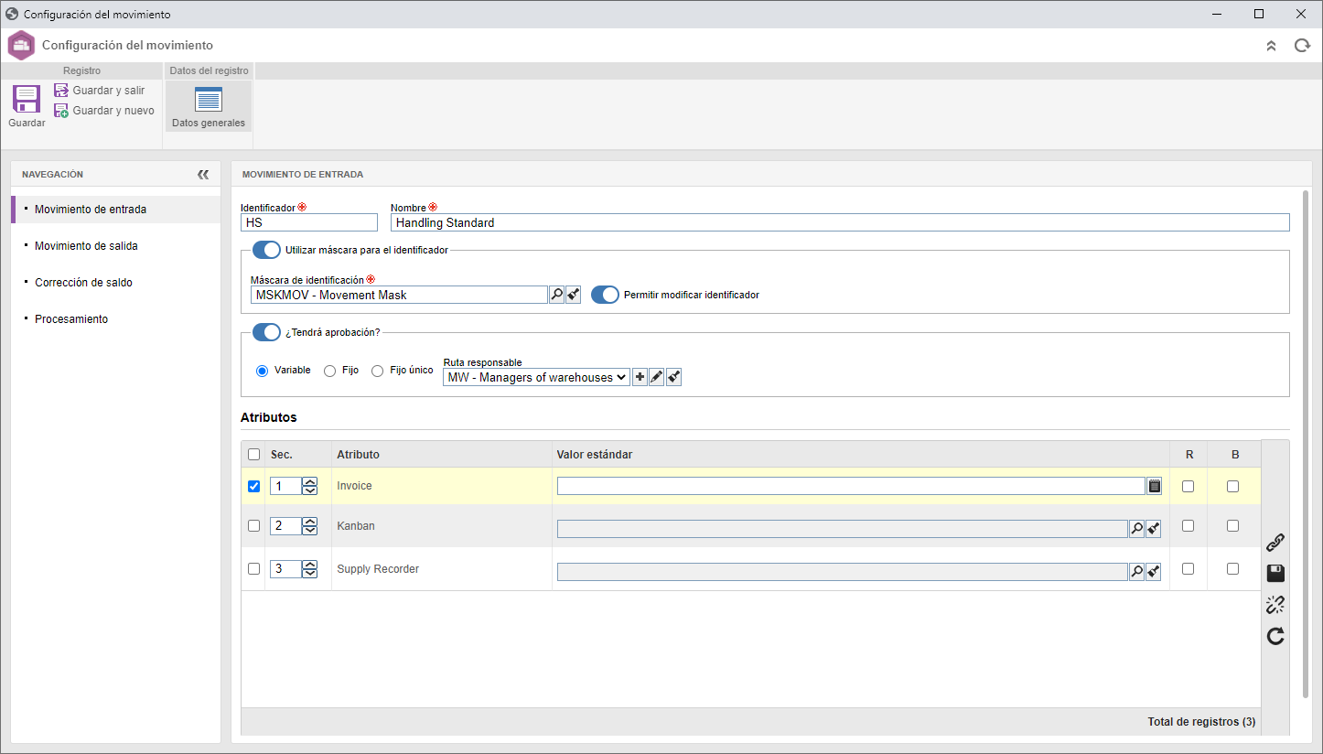Viewport: 1323px width, 754px height.
Task: Open the Ruta responsable dropdown
Action: pyautogui.click(x=537, y=377)
